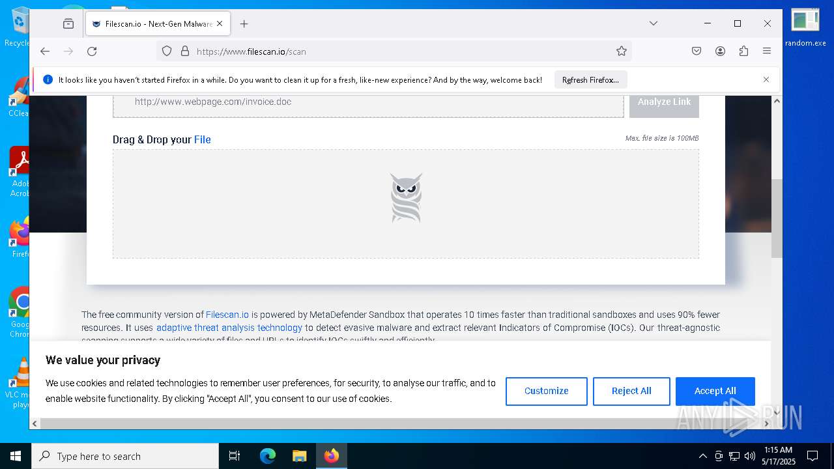Open the network tray icon

pos(734,456)
